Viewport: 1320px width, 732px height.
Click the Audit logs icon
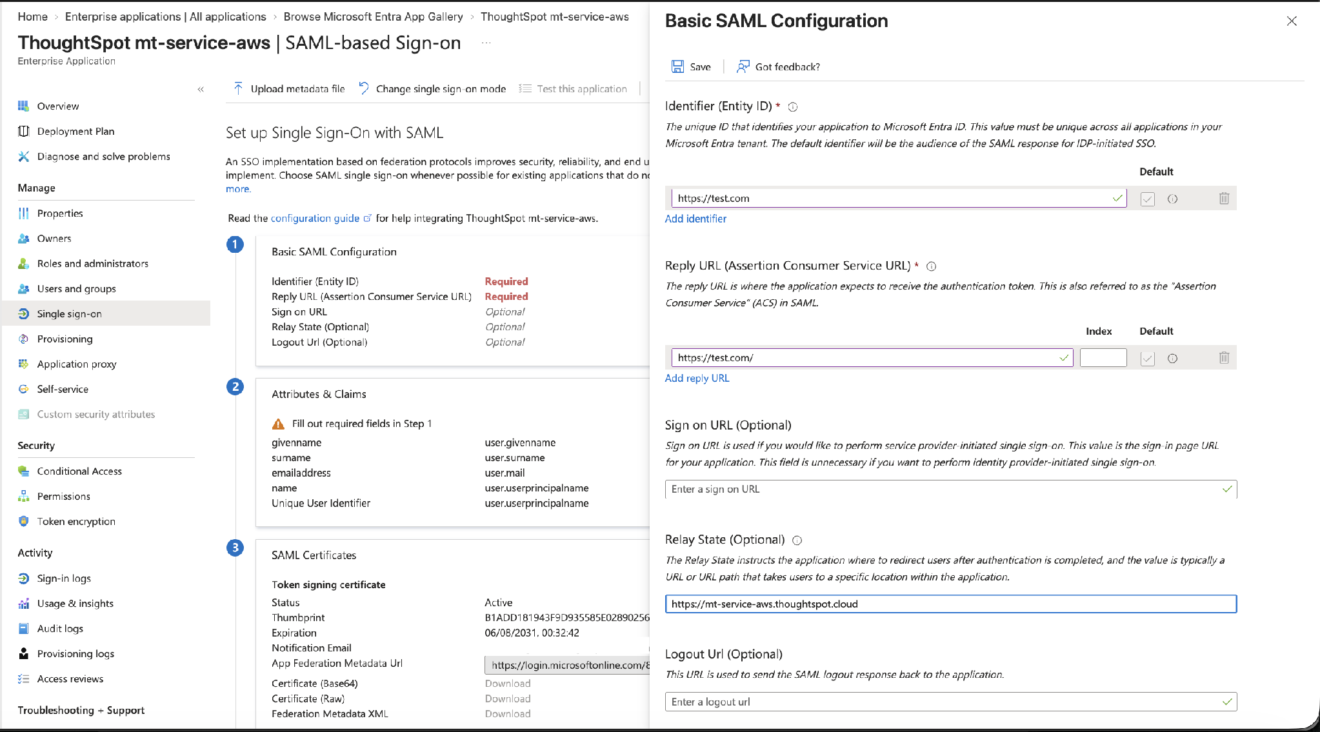click(24, 628)
